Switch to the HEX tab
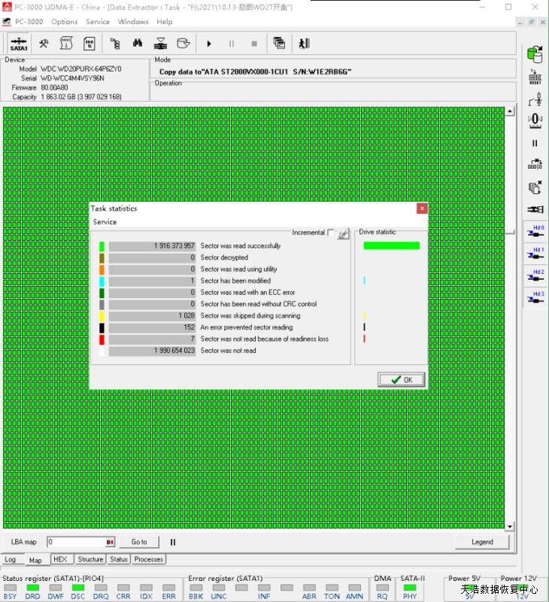The image size is (549, 602). pyautogui.click(x=60, y=559)
